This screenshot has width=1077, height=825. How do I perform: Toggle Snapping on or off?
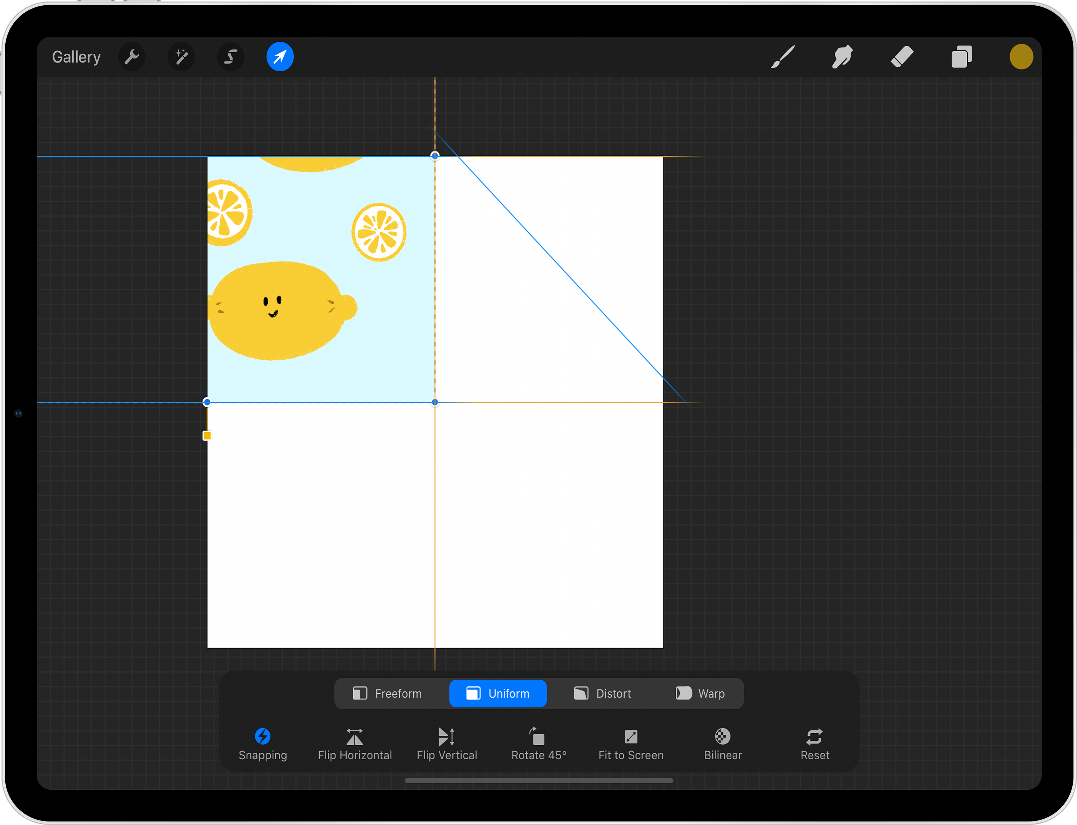[263, 744]
